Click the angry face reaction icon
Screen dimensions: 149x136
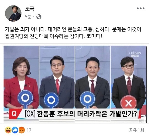pos(22,130)
